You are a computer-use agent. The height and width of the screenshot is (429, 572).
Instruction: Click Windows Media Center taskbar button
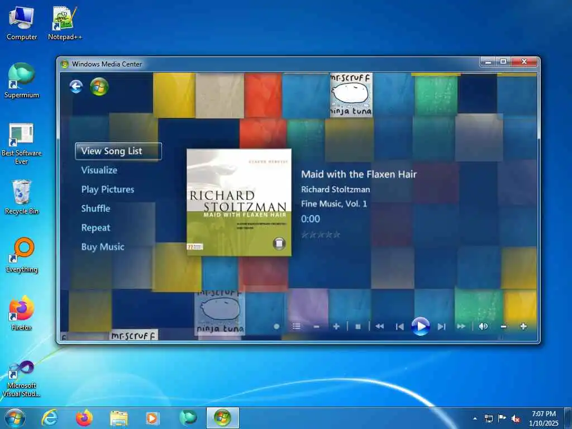(222, 418)
